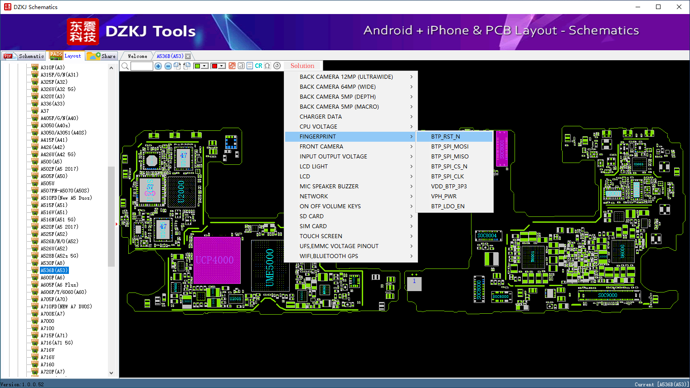Click the zoom in plus icon

(x=158, y=66)
